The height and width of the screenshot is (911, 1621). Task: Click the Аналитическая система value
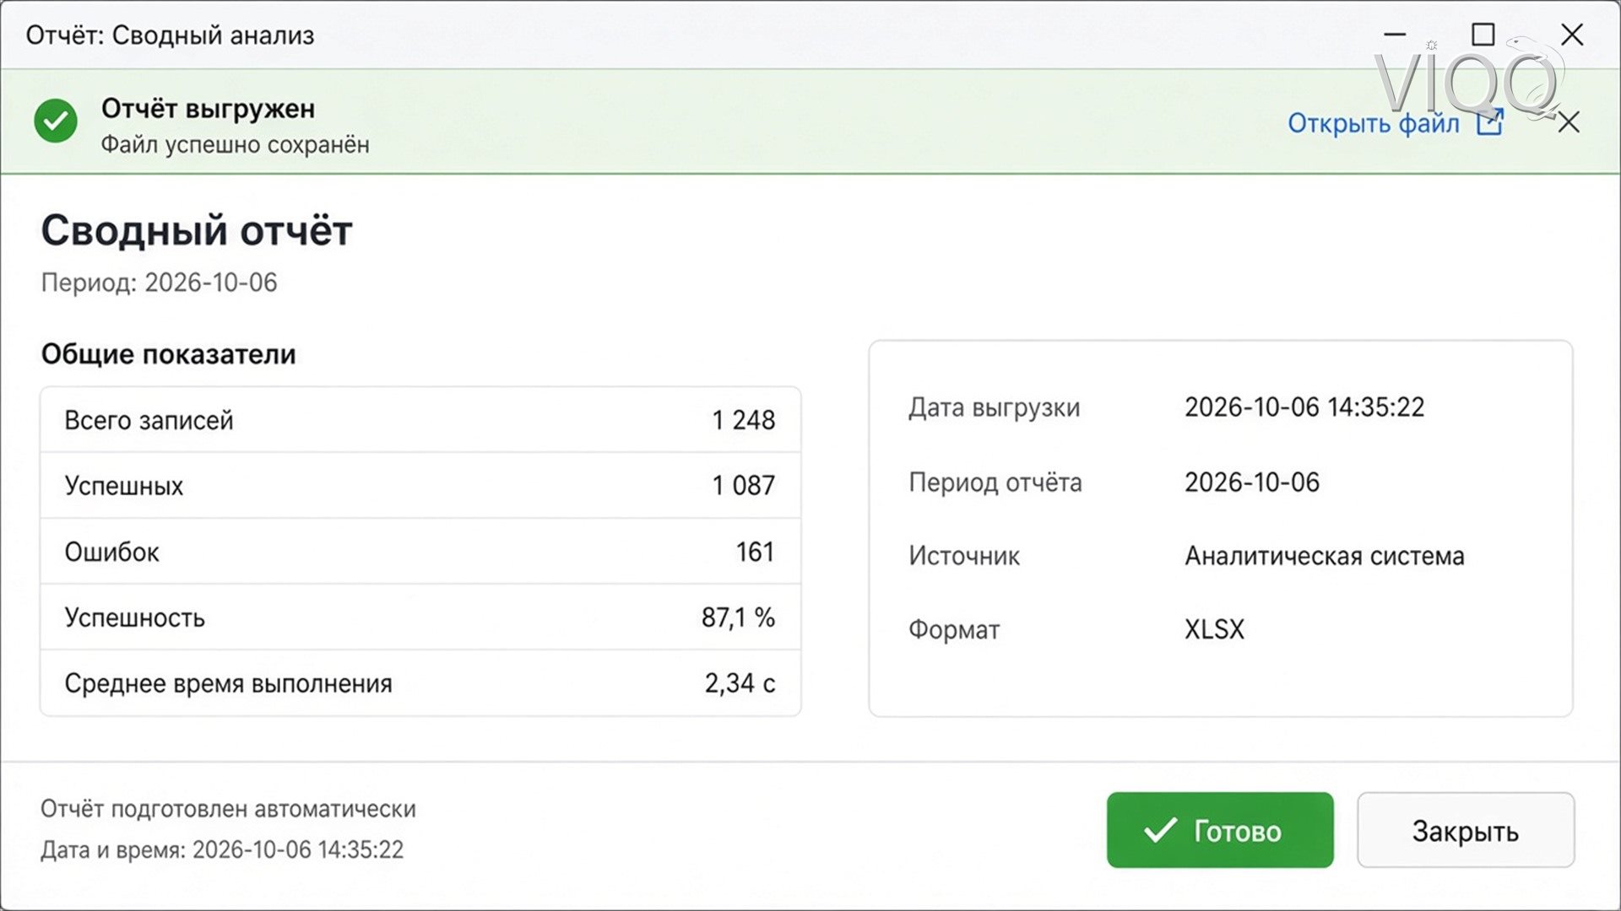[x=1324, y=556]
